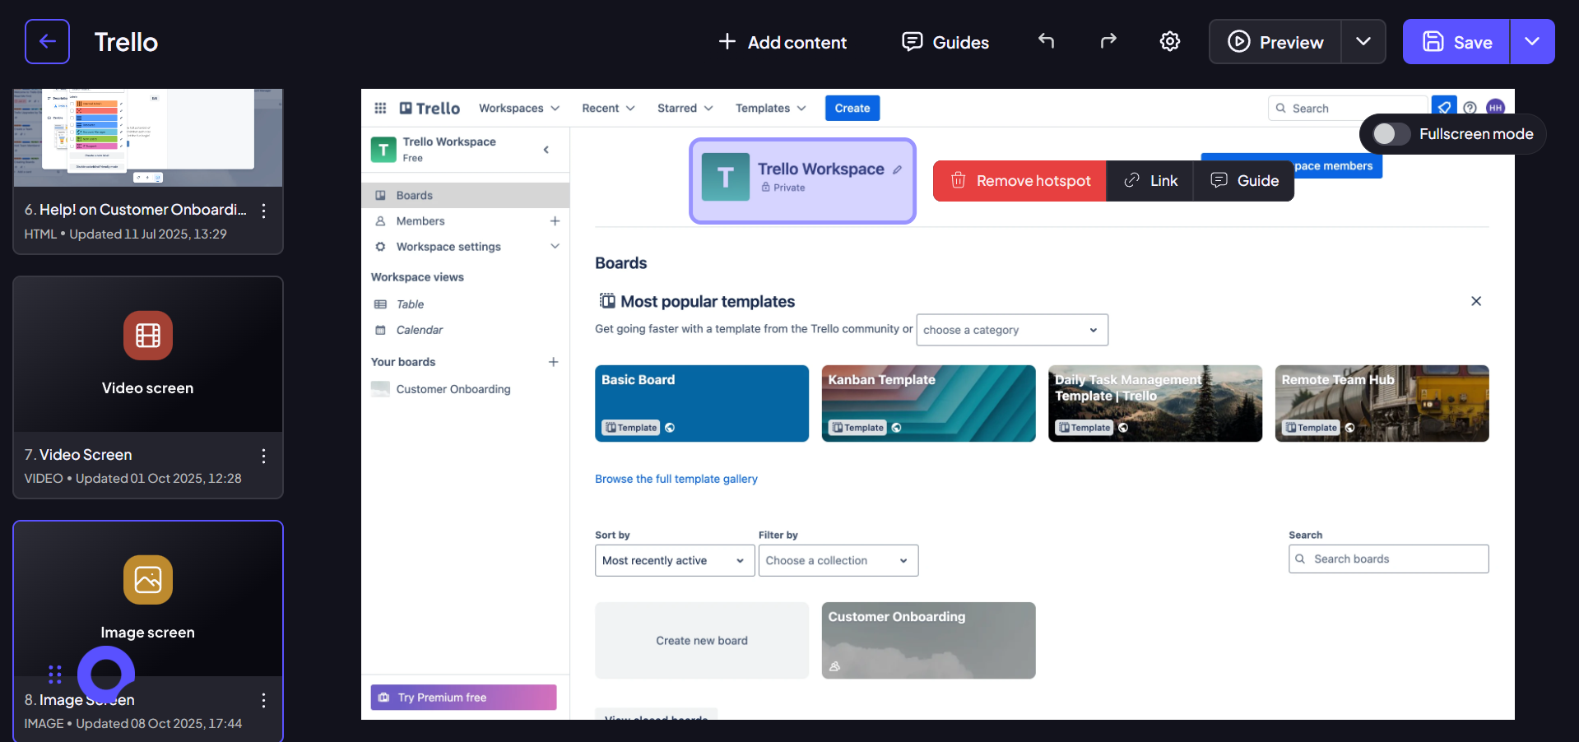Click the help question mark icon
The height and width of the screenshot is (742, 1579).
click(1470, 108)
